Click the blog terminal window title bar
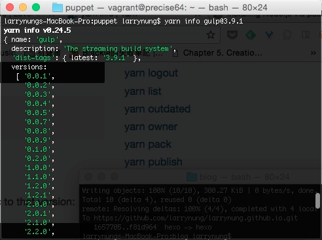Screen dimensions: 322x240 (200, 177)
